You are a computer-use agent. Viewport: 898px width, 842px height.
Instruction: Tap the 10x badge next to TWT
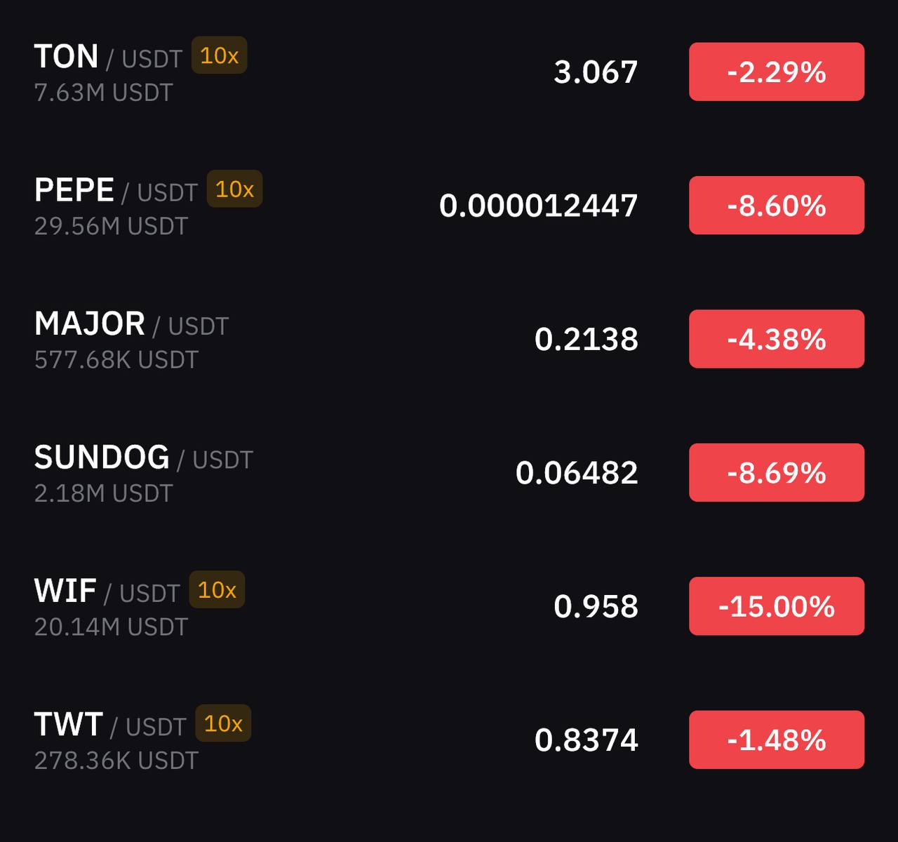223,723
